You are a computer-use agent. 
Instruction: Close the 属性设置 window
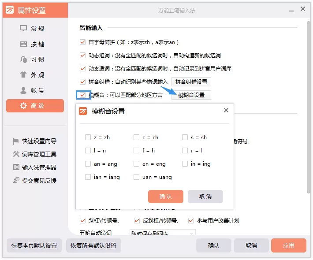[302, 9]
